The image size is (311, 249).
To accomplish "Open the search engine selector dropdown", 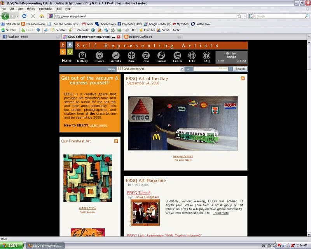I will [x=252, y=16].
